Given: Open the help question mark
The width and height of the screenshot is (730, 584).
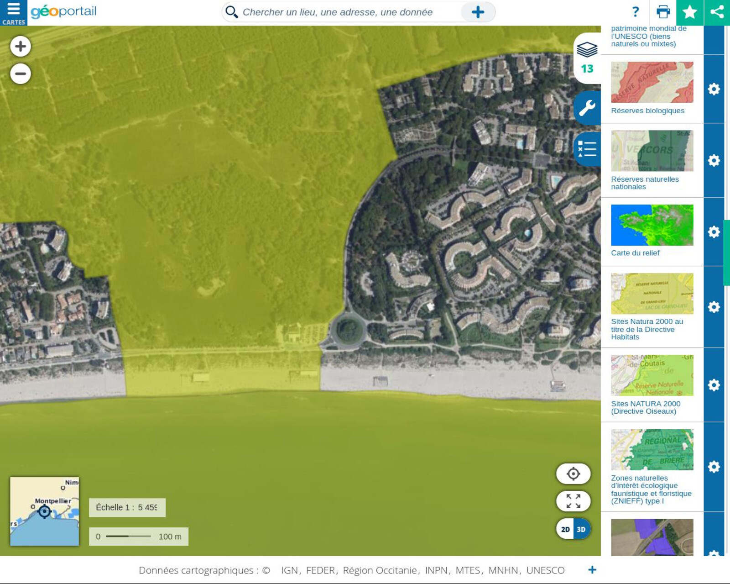Looking at the screenshot, I should coord(636,12).
